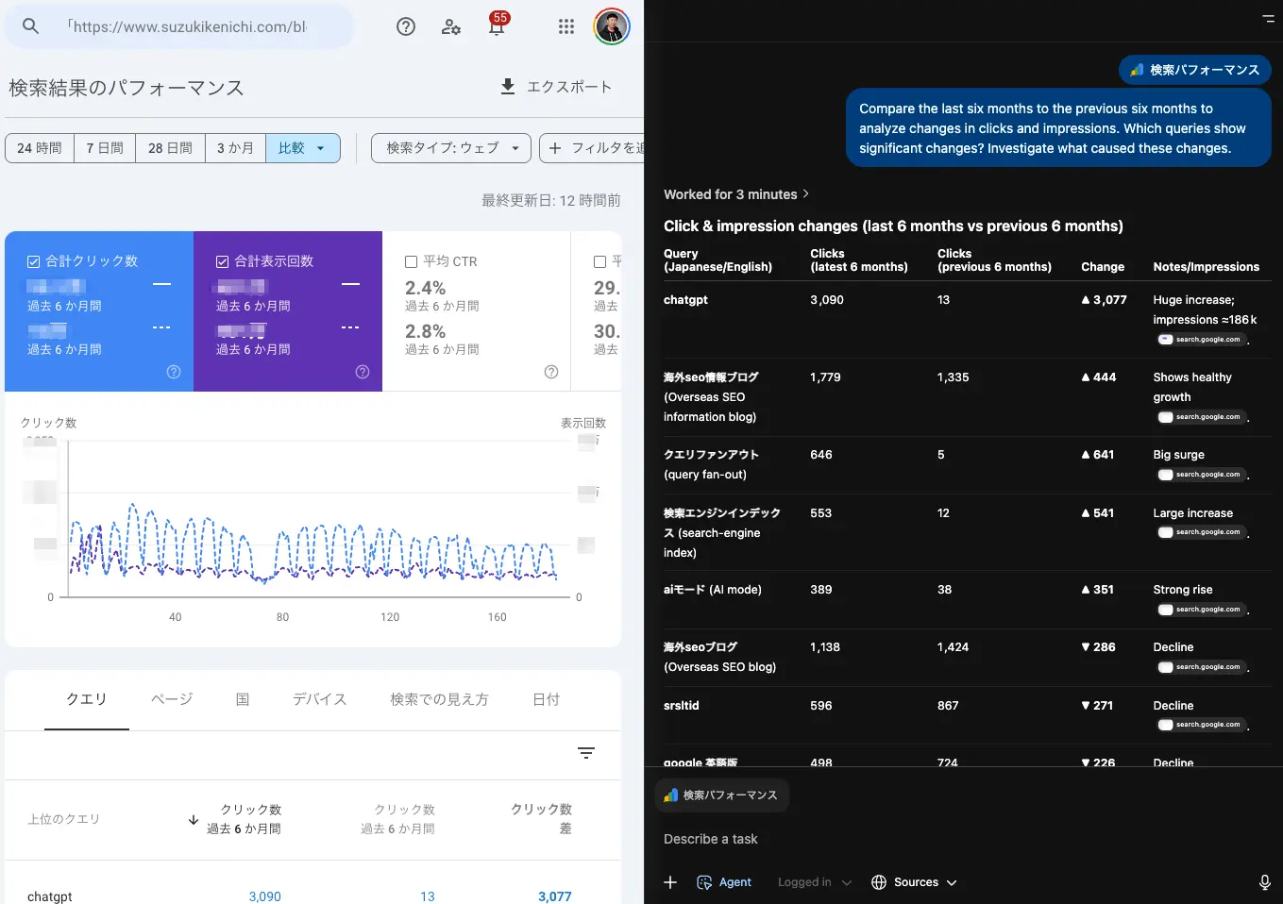Open the notifications bell

point(496,27)
